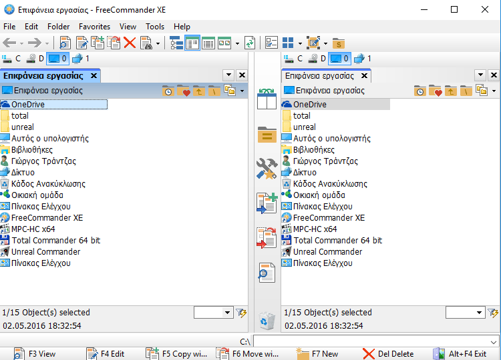The width and height of the screenshot is (501, 360).
Task: Click the right panel favorite folders heart icon
Action: pos(436,91)
